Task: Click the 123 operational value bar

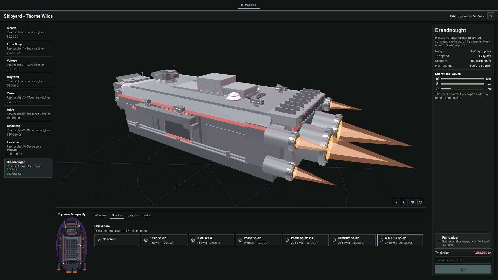Action: [x=462, y=84]
